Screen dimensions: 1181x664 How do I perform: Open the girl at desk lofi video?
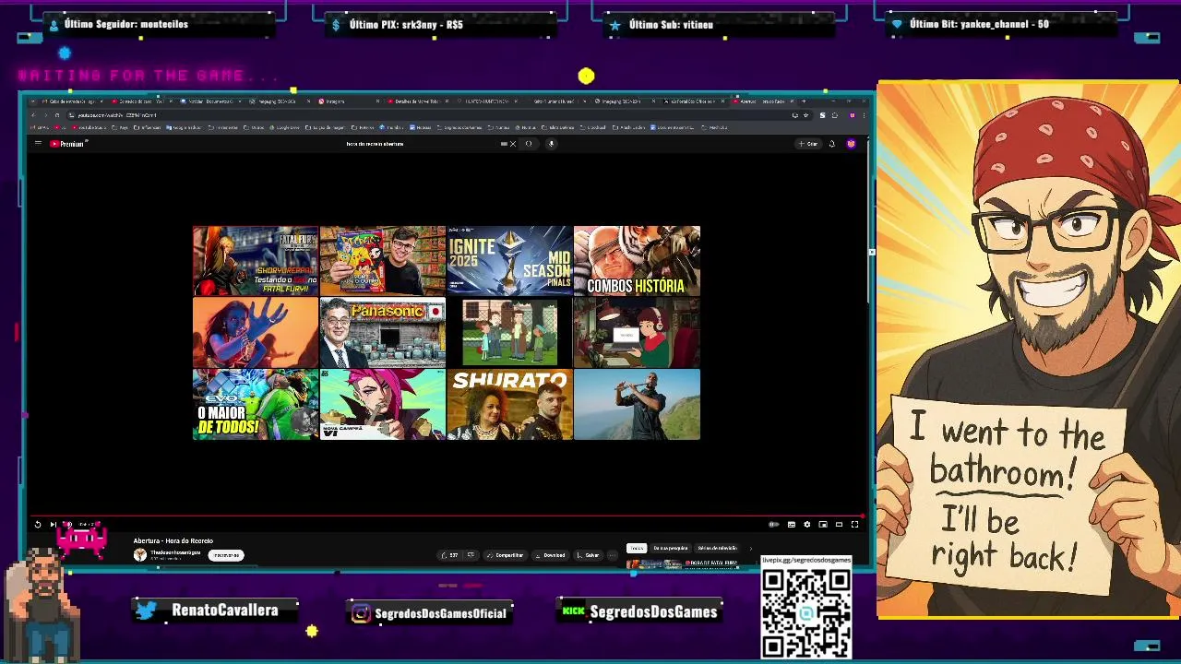(637, 333)
